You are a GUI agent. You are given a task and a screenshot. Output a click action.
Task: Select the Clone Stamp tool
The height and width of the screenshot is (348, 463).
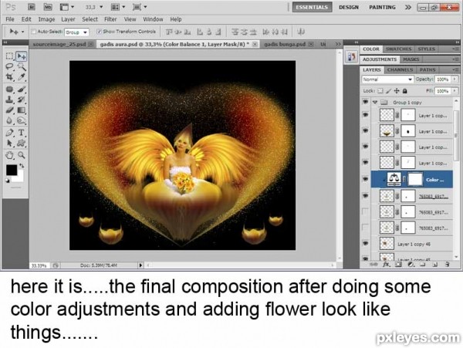(x=9, y=100)
